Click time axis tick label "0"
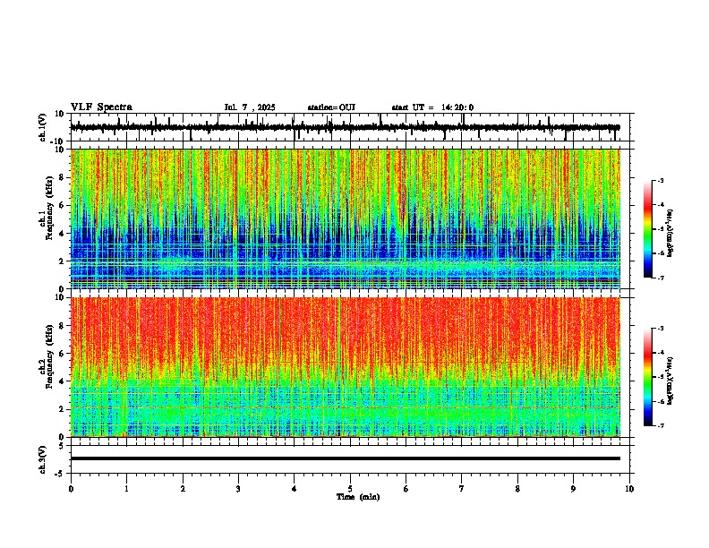The height and width of the screenshot is (548, 709). (x=71, y=489)
